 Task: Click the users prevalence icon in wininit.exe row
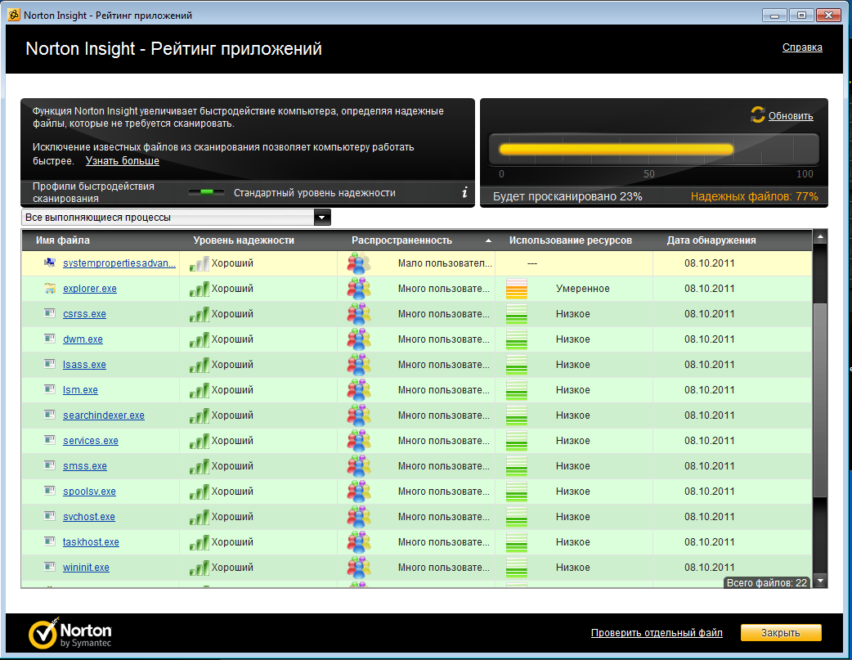pos(359,567)
